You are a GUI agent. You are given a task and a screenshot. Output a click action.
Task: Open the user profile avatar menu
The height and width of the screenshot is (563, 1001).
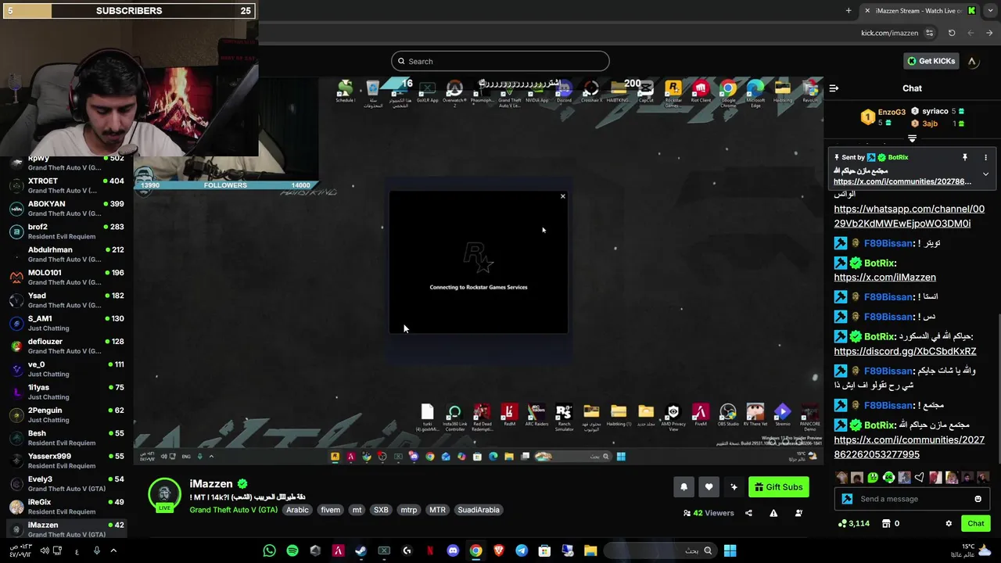pyautogui.click(x=972, y=61)
